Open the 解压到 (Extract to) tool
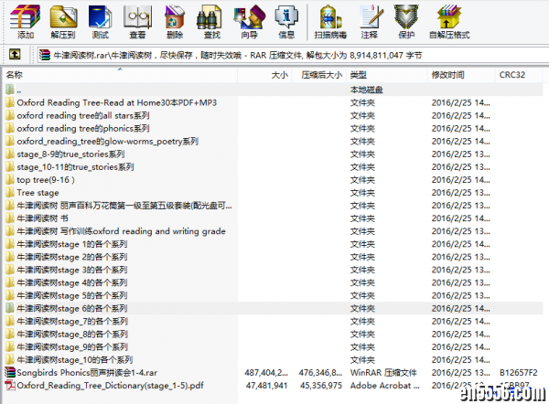 (63, 21)
